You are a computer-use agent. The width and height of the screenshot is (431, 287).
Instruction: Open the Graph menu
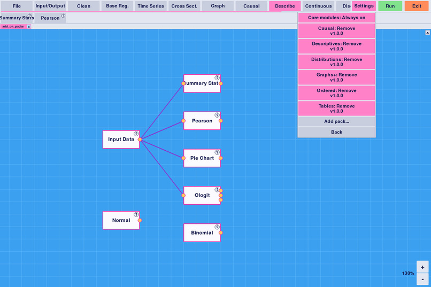(218, 6)
